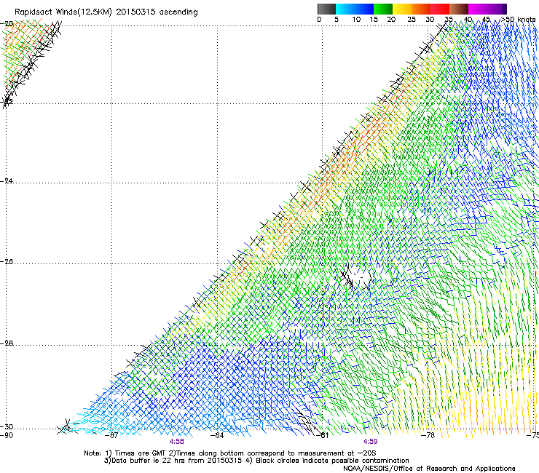Click the -30 latitude axis label
Screen dimensions: 539x473
[7, 427]
